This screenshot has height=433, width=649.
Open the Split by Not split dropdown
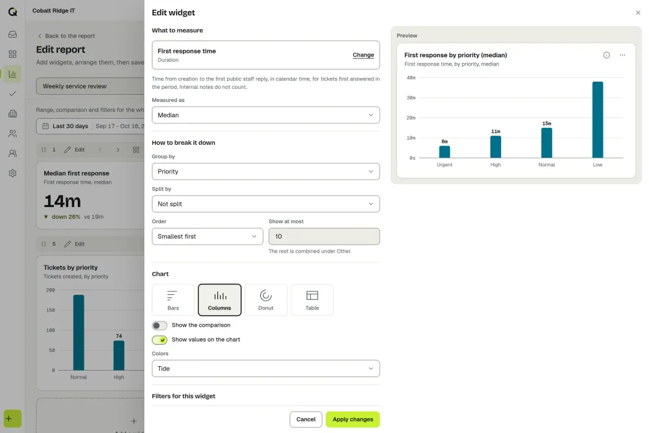[x=265, y=204]
